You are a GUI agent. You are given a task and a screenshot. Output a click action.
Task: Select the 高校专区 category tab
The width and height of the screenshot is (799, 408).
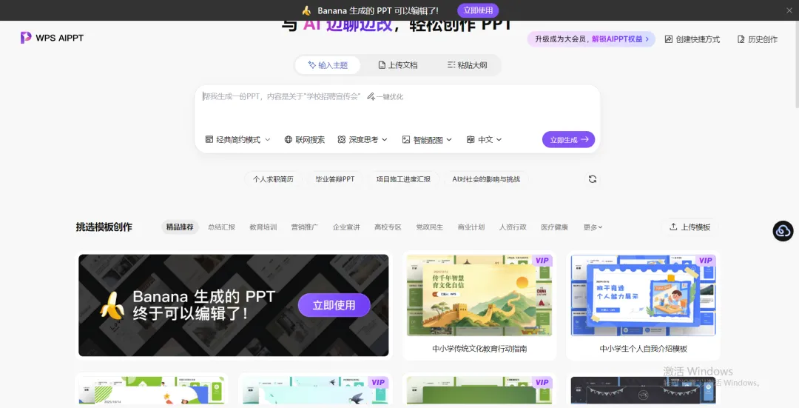tap(388, 227)
